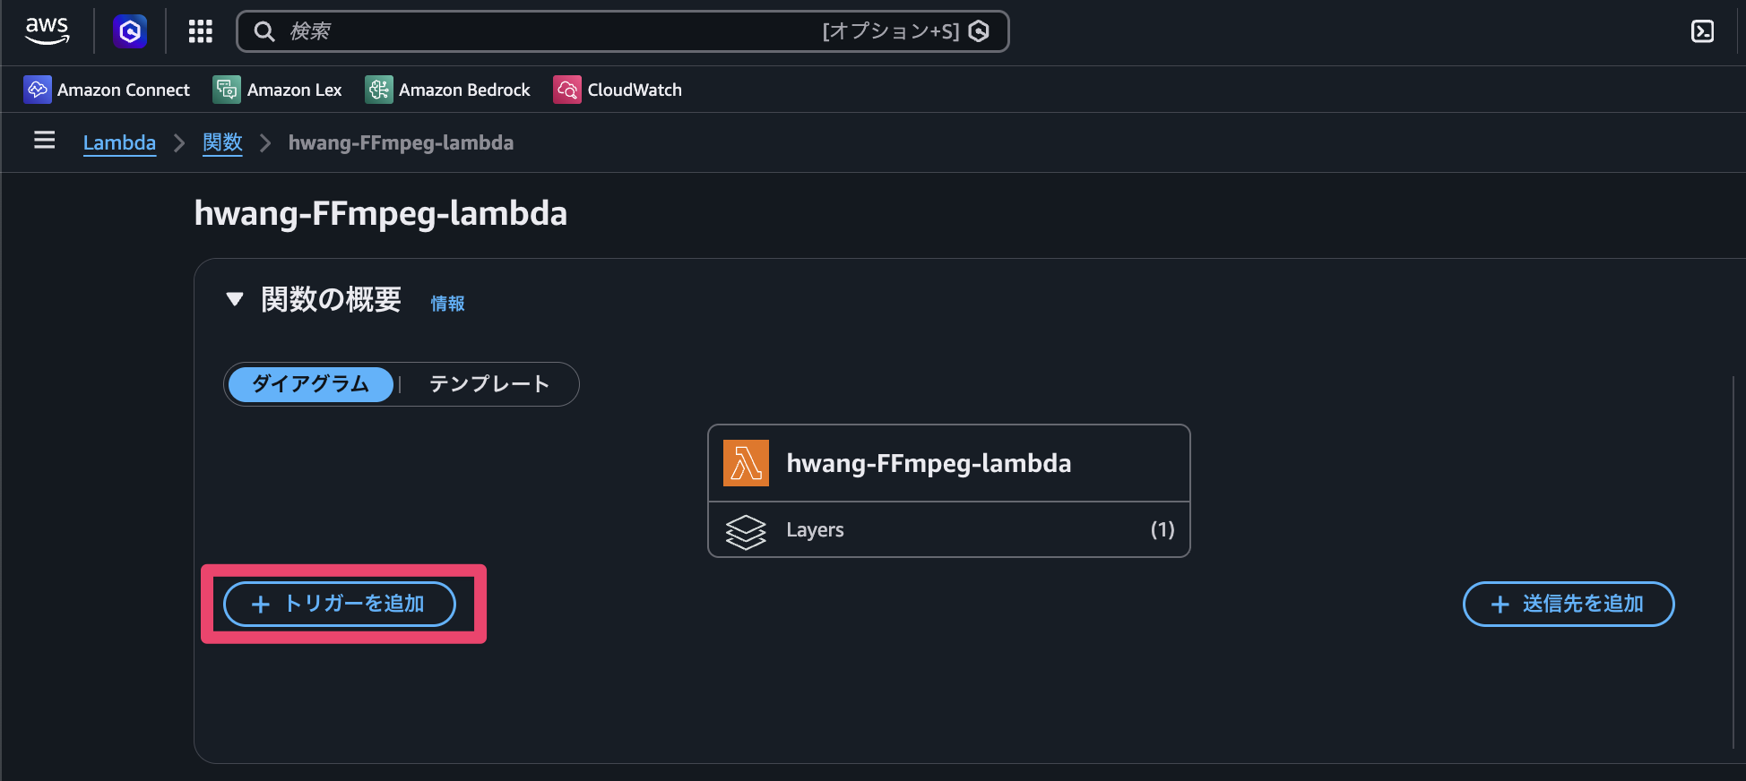Screen dimensions: 1746x781
Task: Launch CloudShell terminal icon
Action: coord(1702,31)
